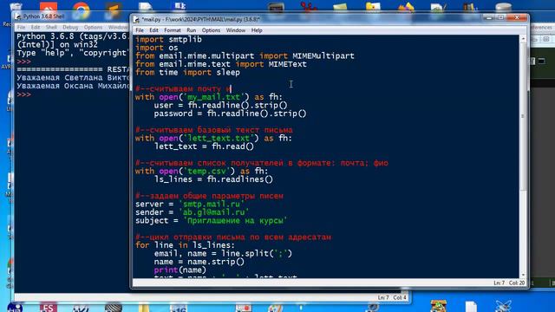
Task: Click the 'from time import sleep' line
Action: tap(187, 72)
